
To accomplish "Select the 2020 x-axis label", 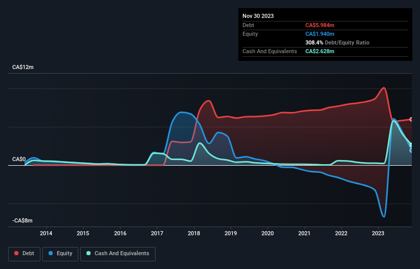I will pyautogui.click(x=268, y=233).
